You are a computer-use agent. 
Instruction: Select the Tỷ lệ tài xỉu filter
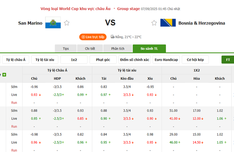point(45,60)
